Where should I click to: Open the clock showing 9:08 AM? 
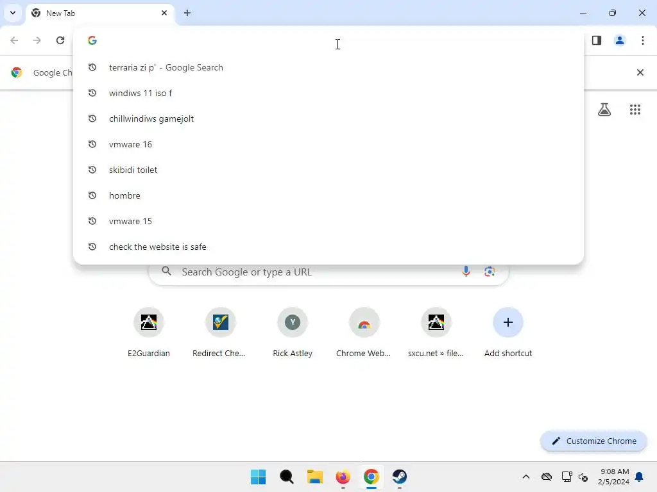click(x=613, y=477)
